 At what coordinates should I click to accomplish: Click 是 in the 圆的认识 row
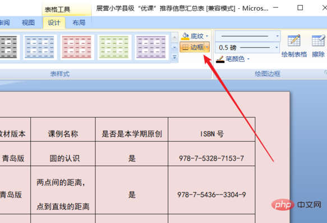(x=132, y=159)
